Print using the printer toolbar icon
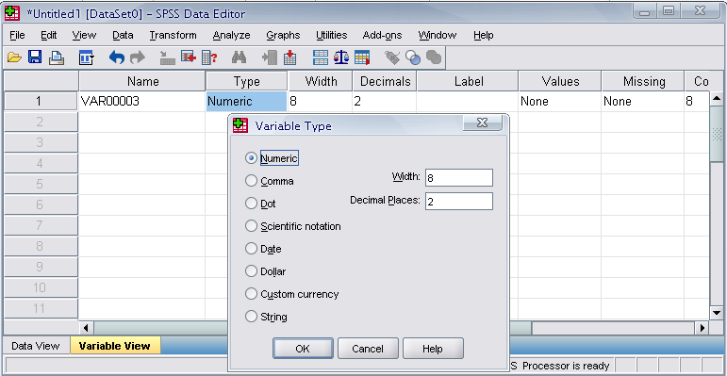 [x=57, y=57]
